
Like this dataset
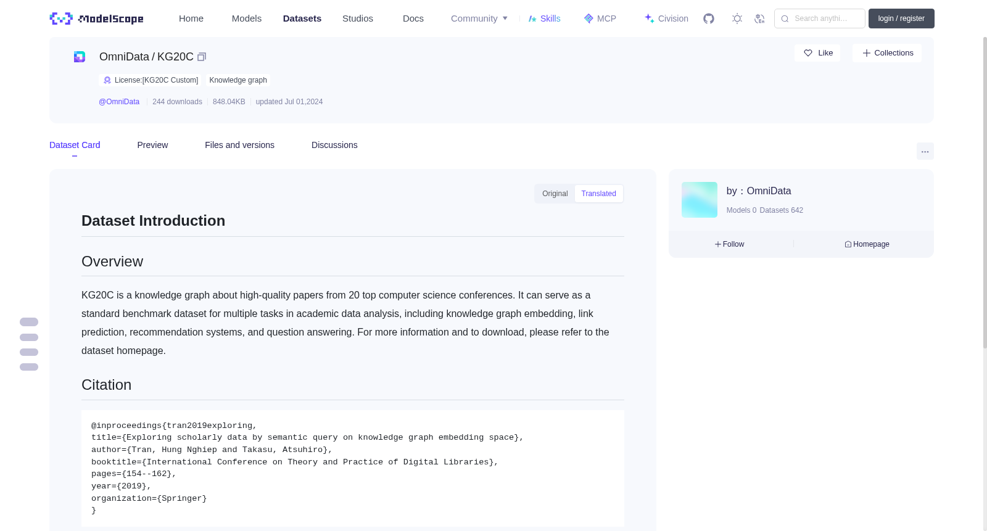(x=817, y=53)
